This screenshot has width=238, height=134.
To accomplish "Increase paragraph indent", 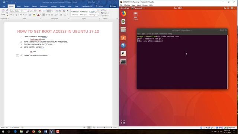I will [x=60, y=11].
